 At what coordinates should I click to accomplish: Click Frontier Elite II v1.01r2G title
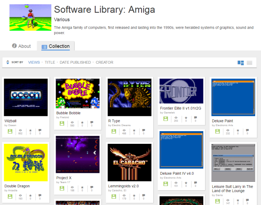tap(181, 108)
